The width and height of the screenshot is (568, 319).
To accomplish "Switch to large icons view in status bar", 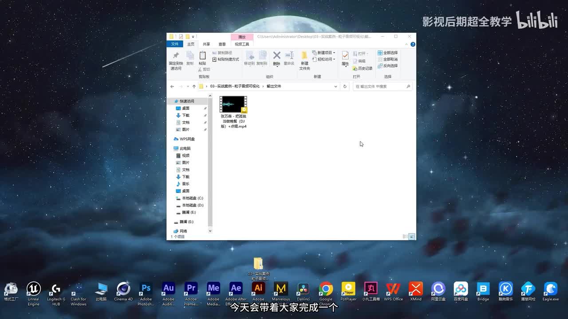I will coord(412,237).
